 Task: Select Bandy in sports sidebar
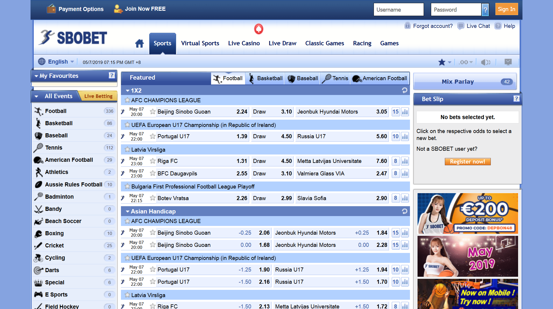coord(74,209)
